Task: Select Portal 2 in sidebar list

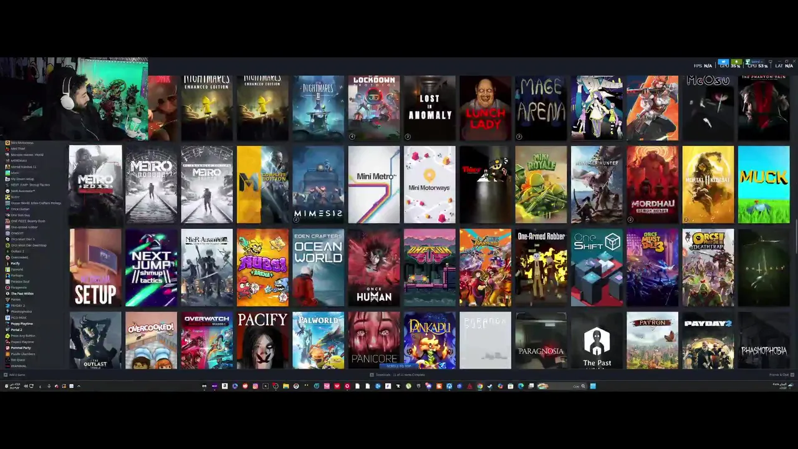Action: point(17,330)
